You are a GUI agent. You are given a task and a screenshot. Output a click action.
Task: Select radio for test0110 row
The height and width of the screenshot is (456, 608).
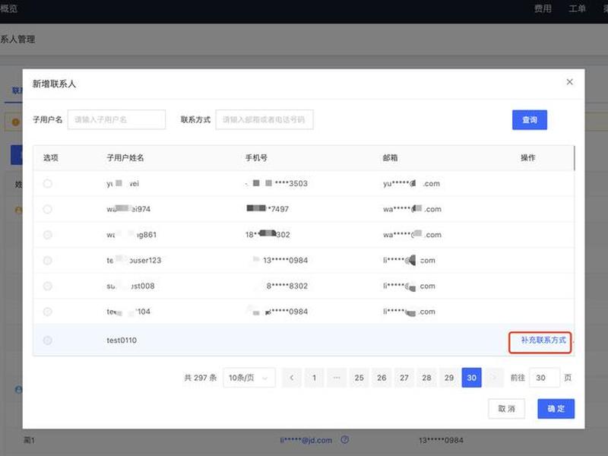48,340
